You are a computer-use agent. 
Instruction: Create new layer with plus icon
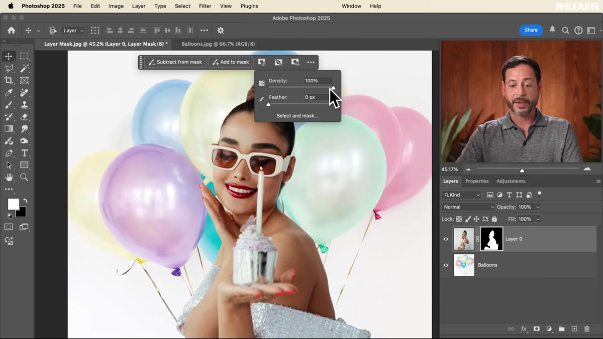coord(574,329)
